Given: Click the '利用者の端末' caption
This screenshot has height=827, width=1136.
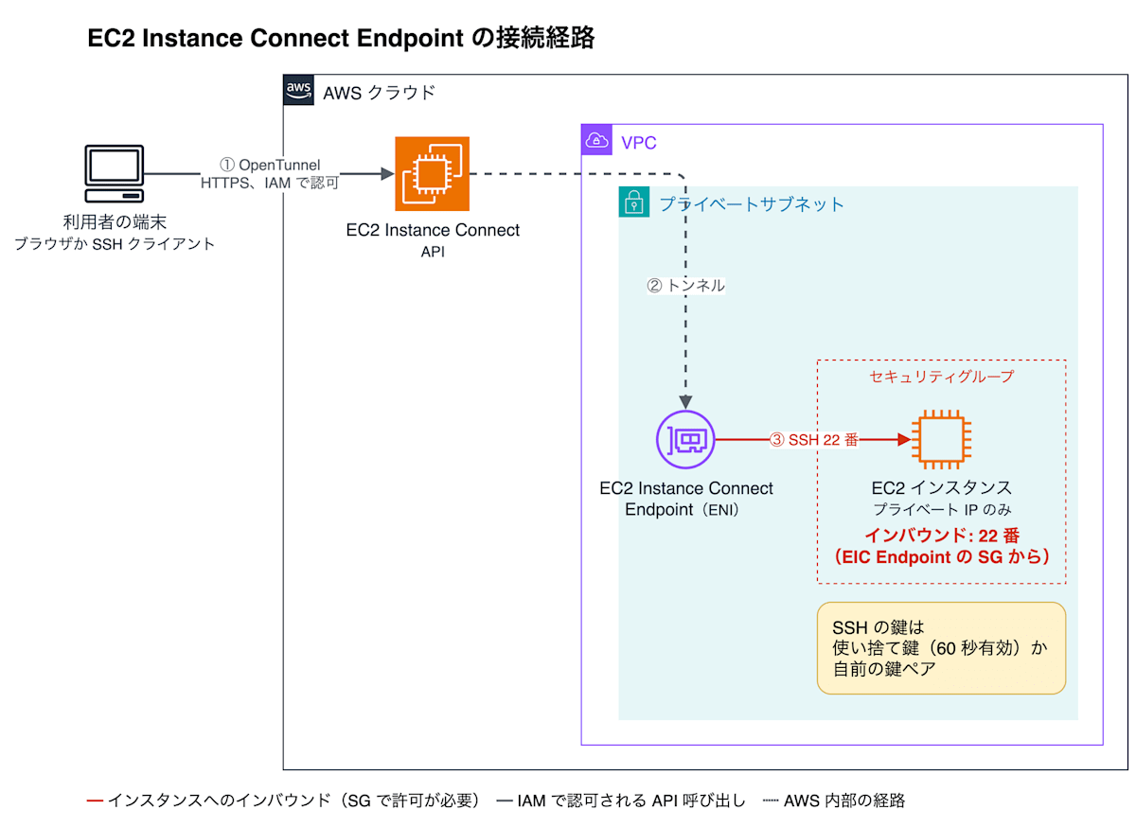Looking at the screenshot, I should tap(115, 222).
